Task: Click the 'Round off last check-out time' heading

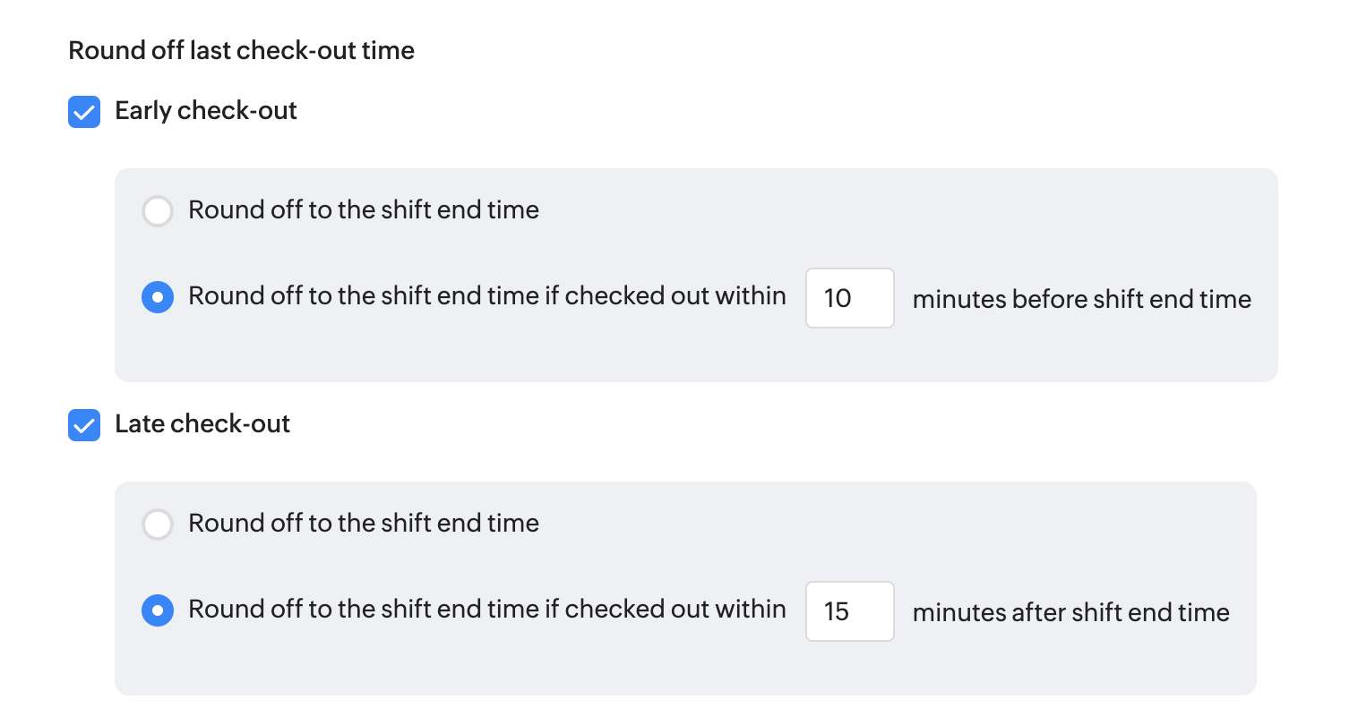Action: coord(241,50)
